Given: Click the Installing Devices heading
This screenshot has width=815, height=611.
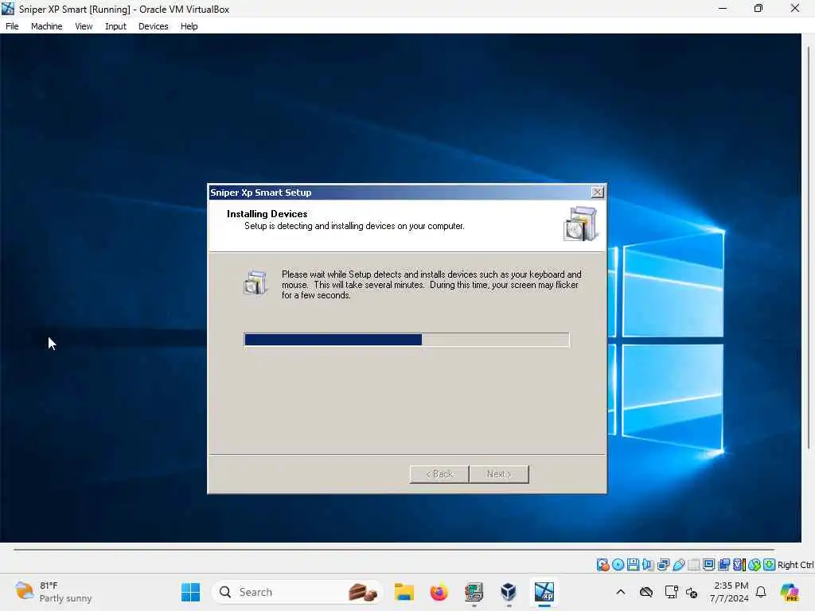Looking at the screenshot, I should tap(267, 213).
